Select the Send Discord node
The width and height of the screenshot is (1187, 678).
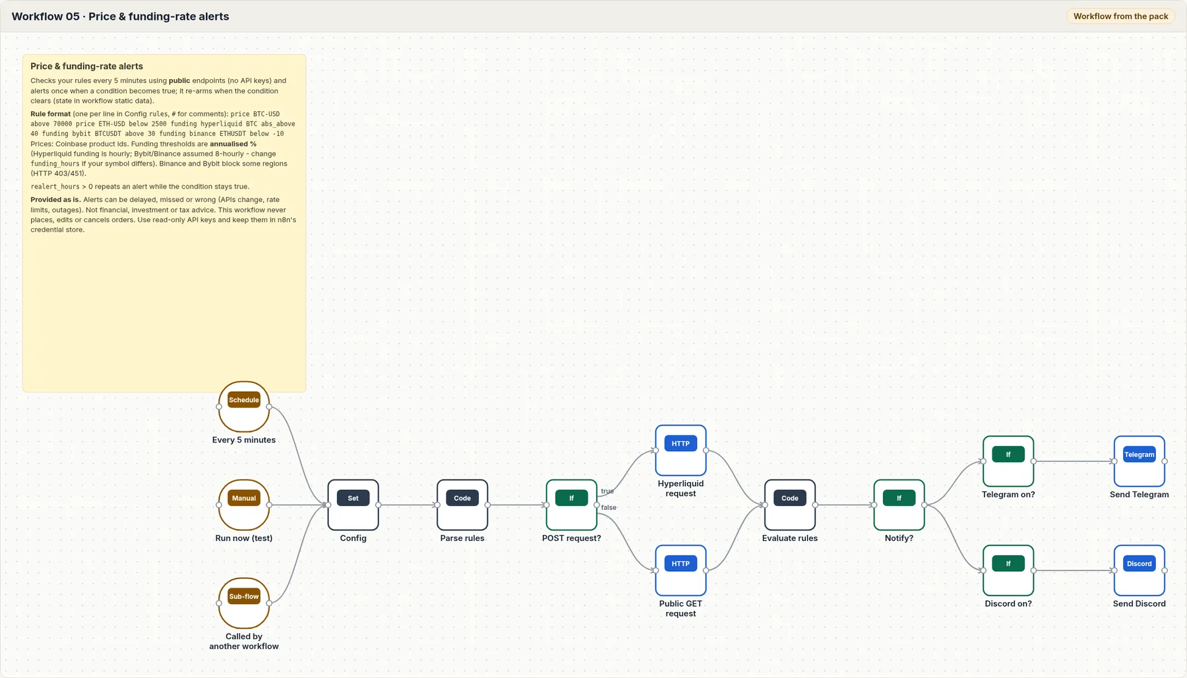1140,570
